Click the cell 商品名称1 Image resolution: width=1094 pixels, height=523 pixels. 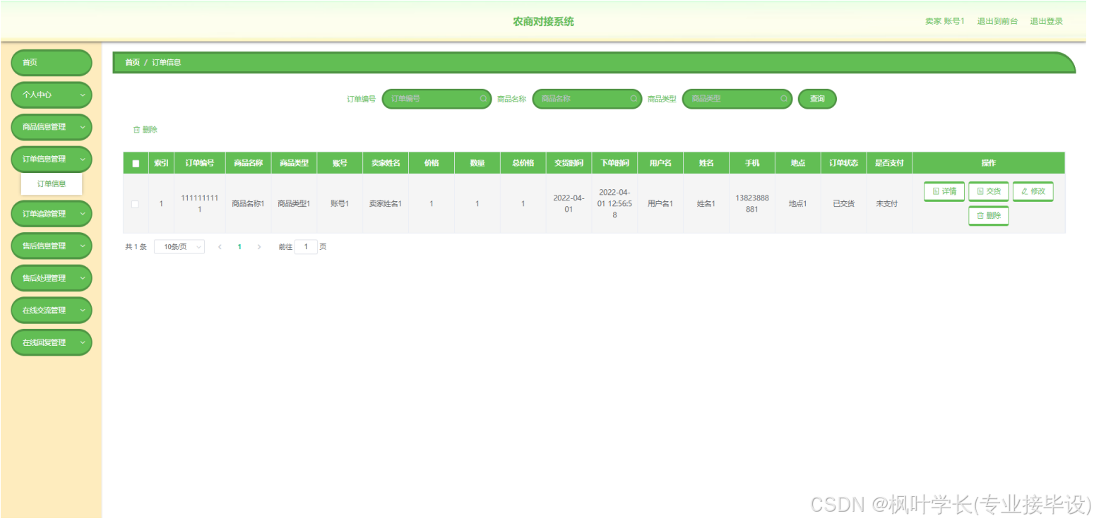[249, 204]
